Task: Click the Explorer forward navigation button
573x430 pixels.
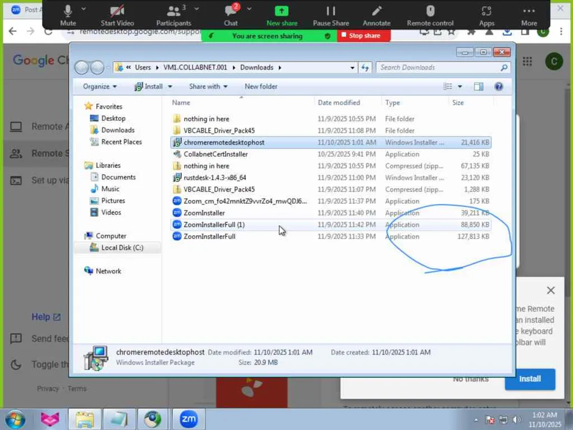Action: point(97,67)
